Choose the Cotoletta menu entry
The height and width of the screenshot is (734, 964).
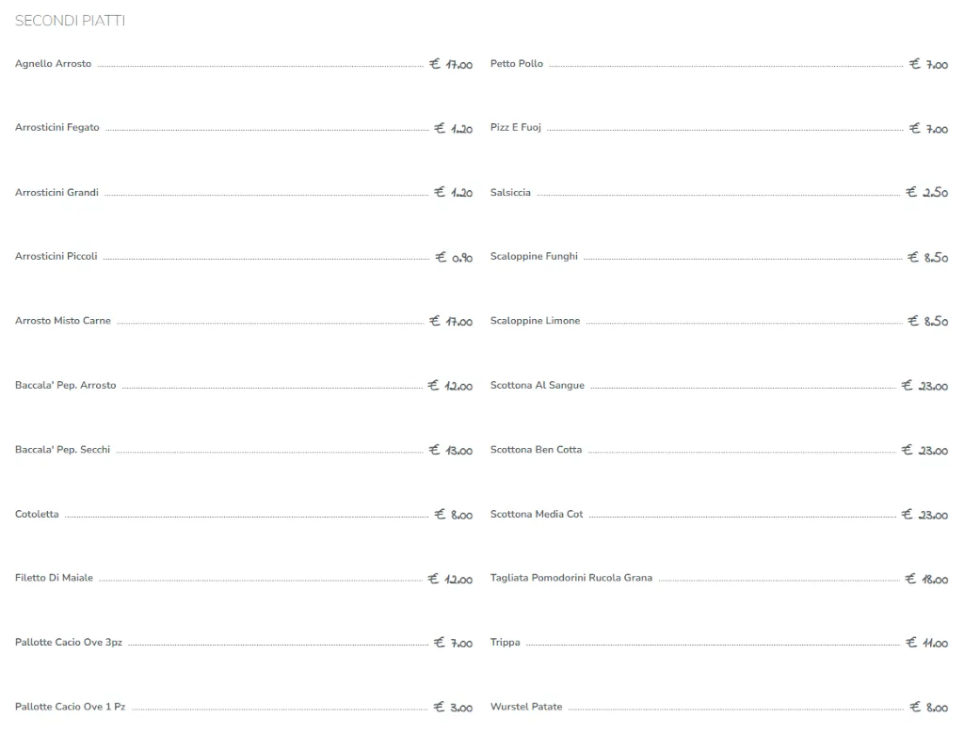point(37,515)
